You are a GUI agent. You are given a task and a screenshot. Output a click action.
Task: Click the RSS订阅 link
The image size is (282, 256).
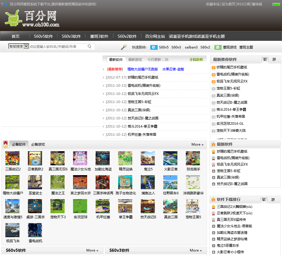(x=244, y=4)
